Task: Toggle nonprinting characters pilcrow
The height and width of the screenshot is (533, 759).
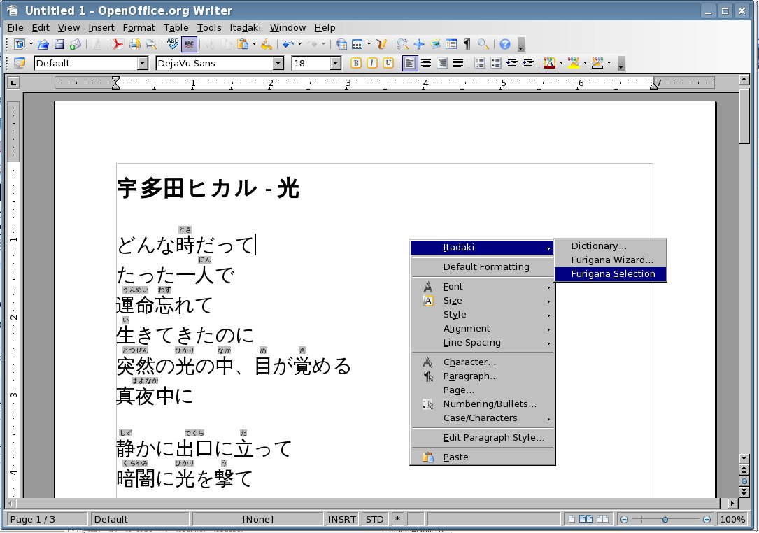Action: (467, 44)
